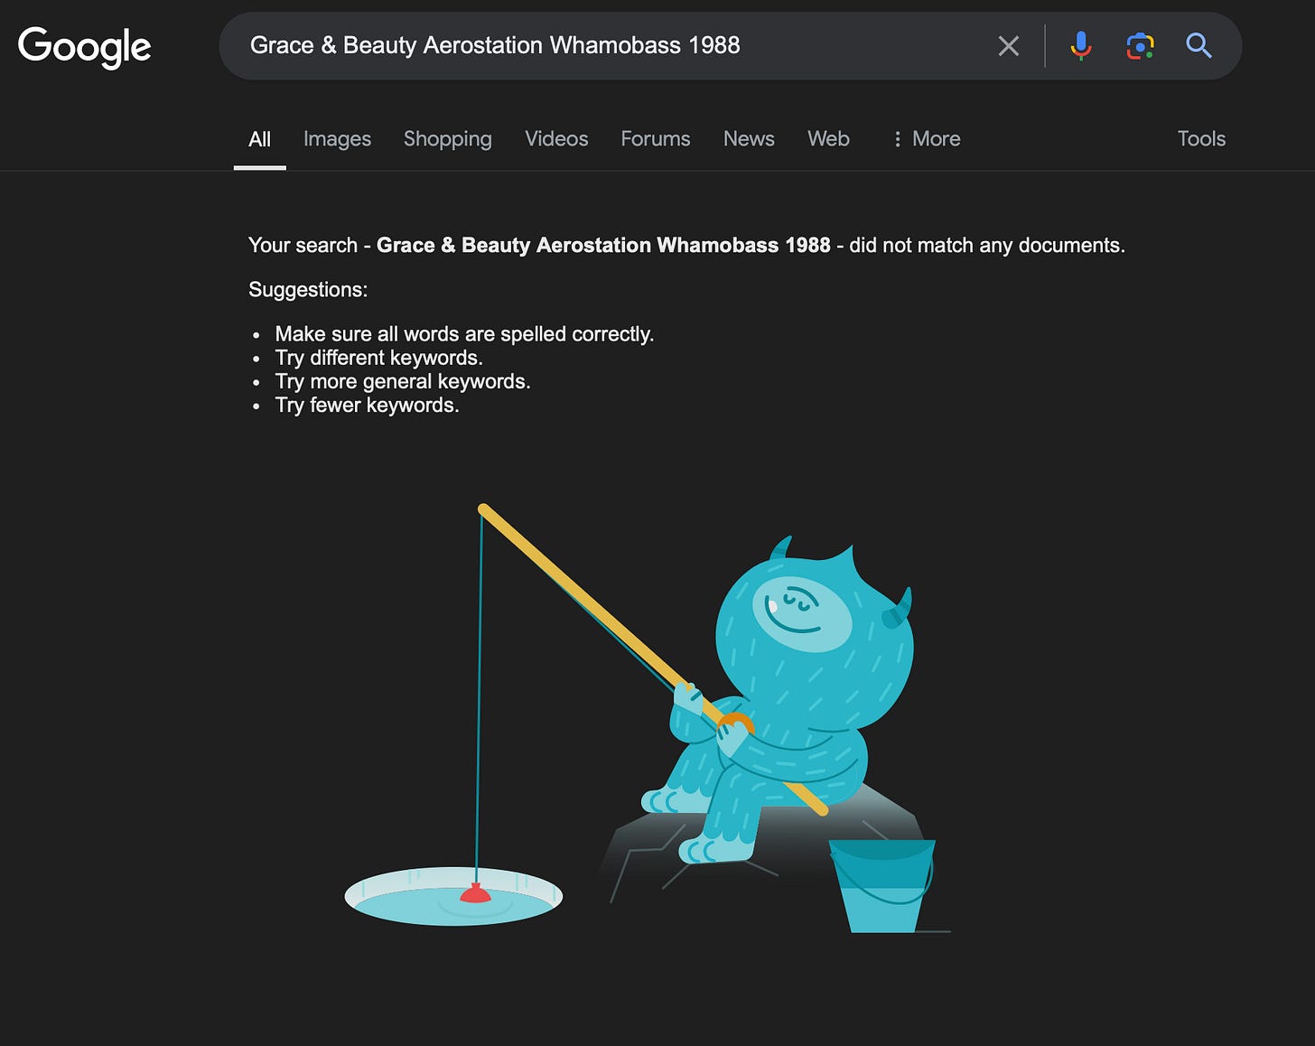The image size is (1315, 1046).
Task: Switch to the Images tab
Action: [x=337, y=139]
